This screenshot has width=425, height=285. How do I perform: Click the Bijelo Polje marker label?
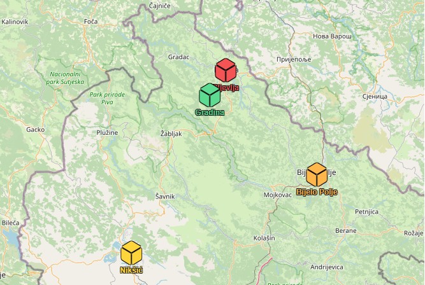[x=317, y=192]
